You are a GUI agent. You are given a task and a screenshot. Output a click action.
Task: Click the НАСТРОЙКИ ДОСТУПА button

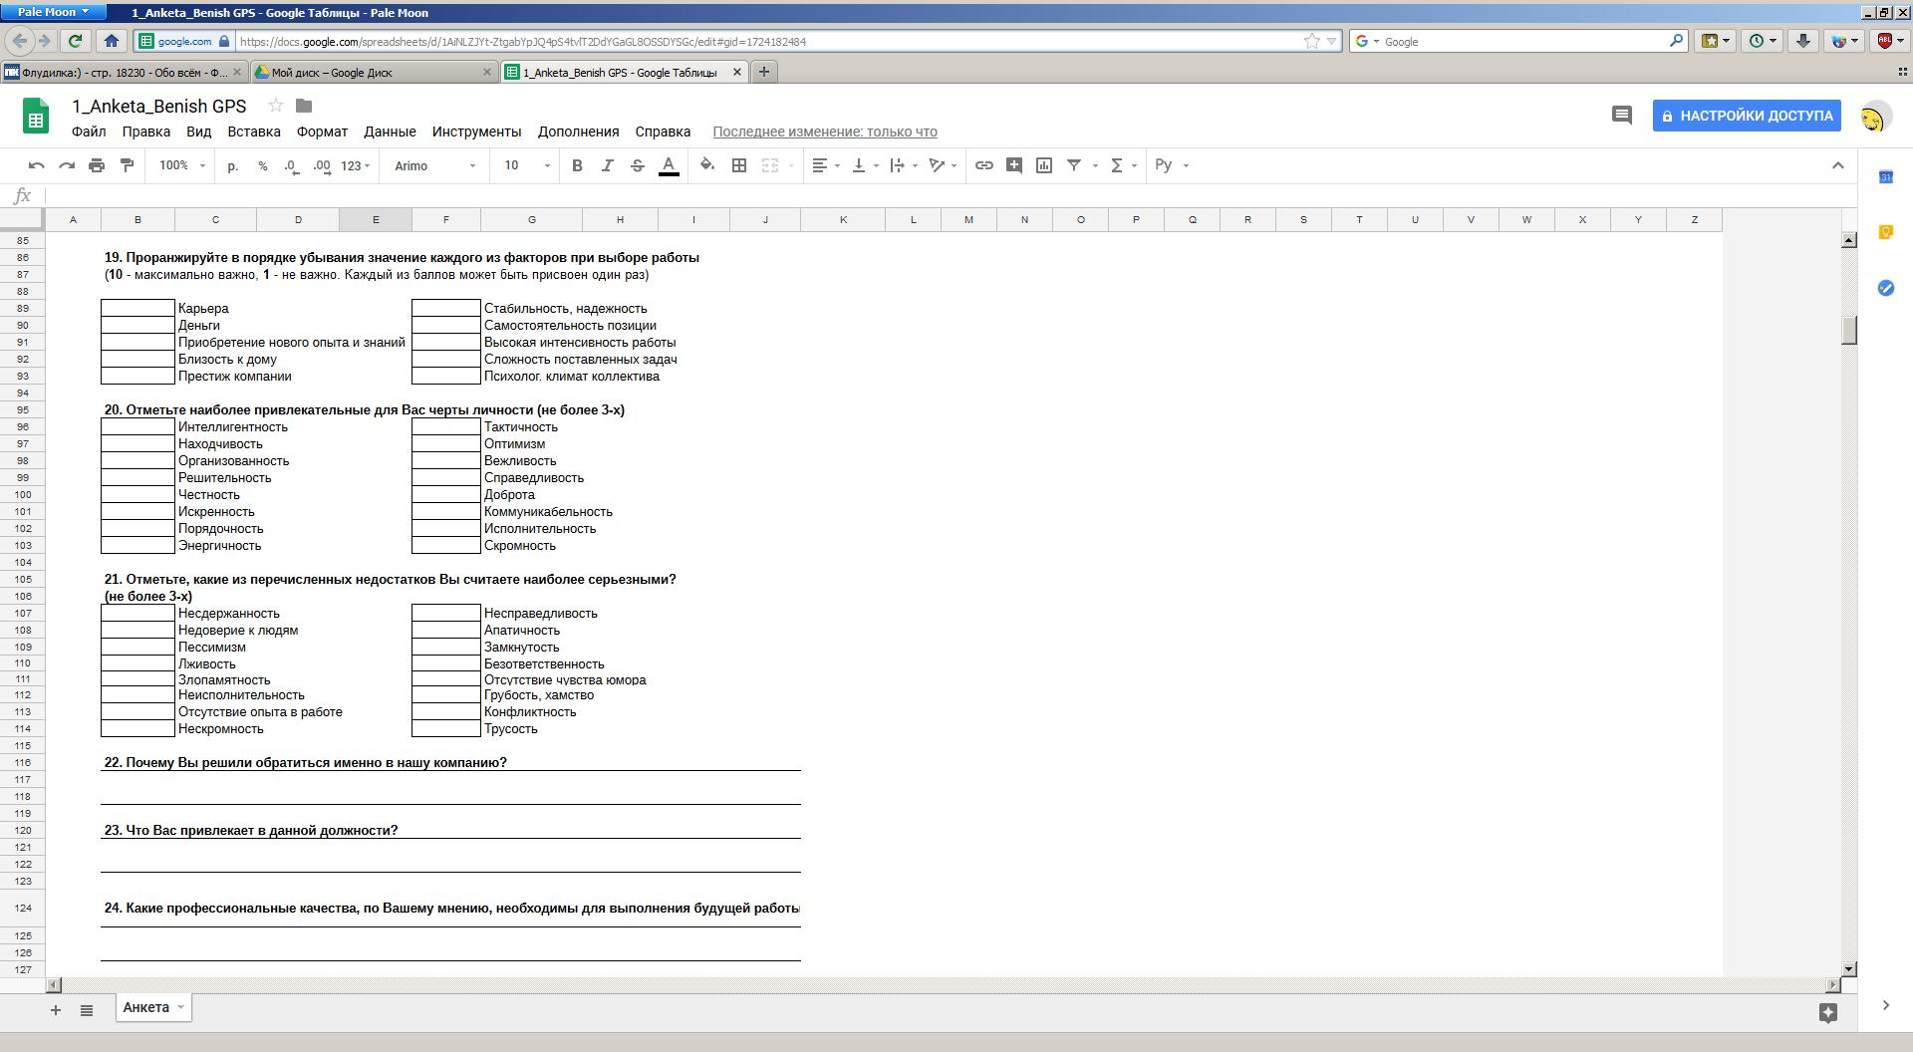[1747, 116]
